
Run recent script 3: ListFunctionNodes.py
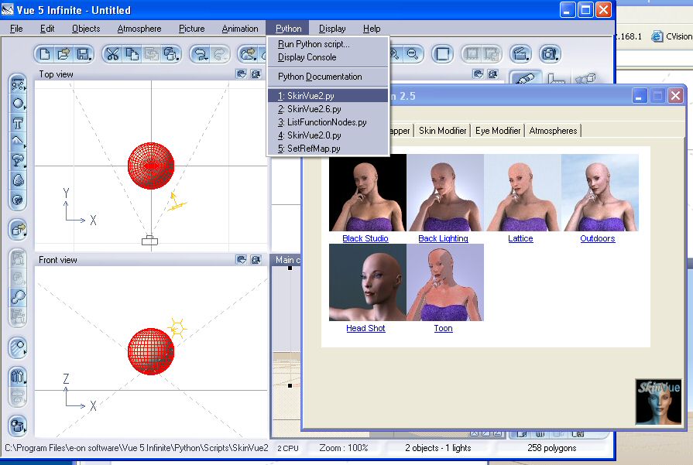pyautogui.click(x=328, y=122)
